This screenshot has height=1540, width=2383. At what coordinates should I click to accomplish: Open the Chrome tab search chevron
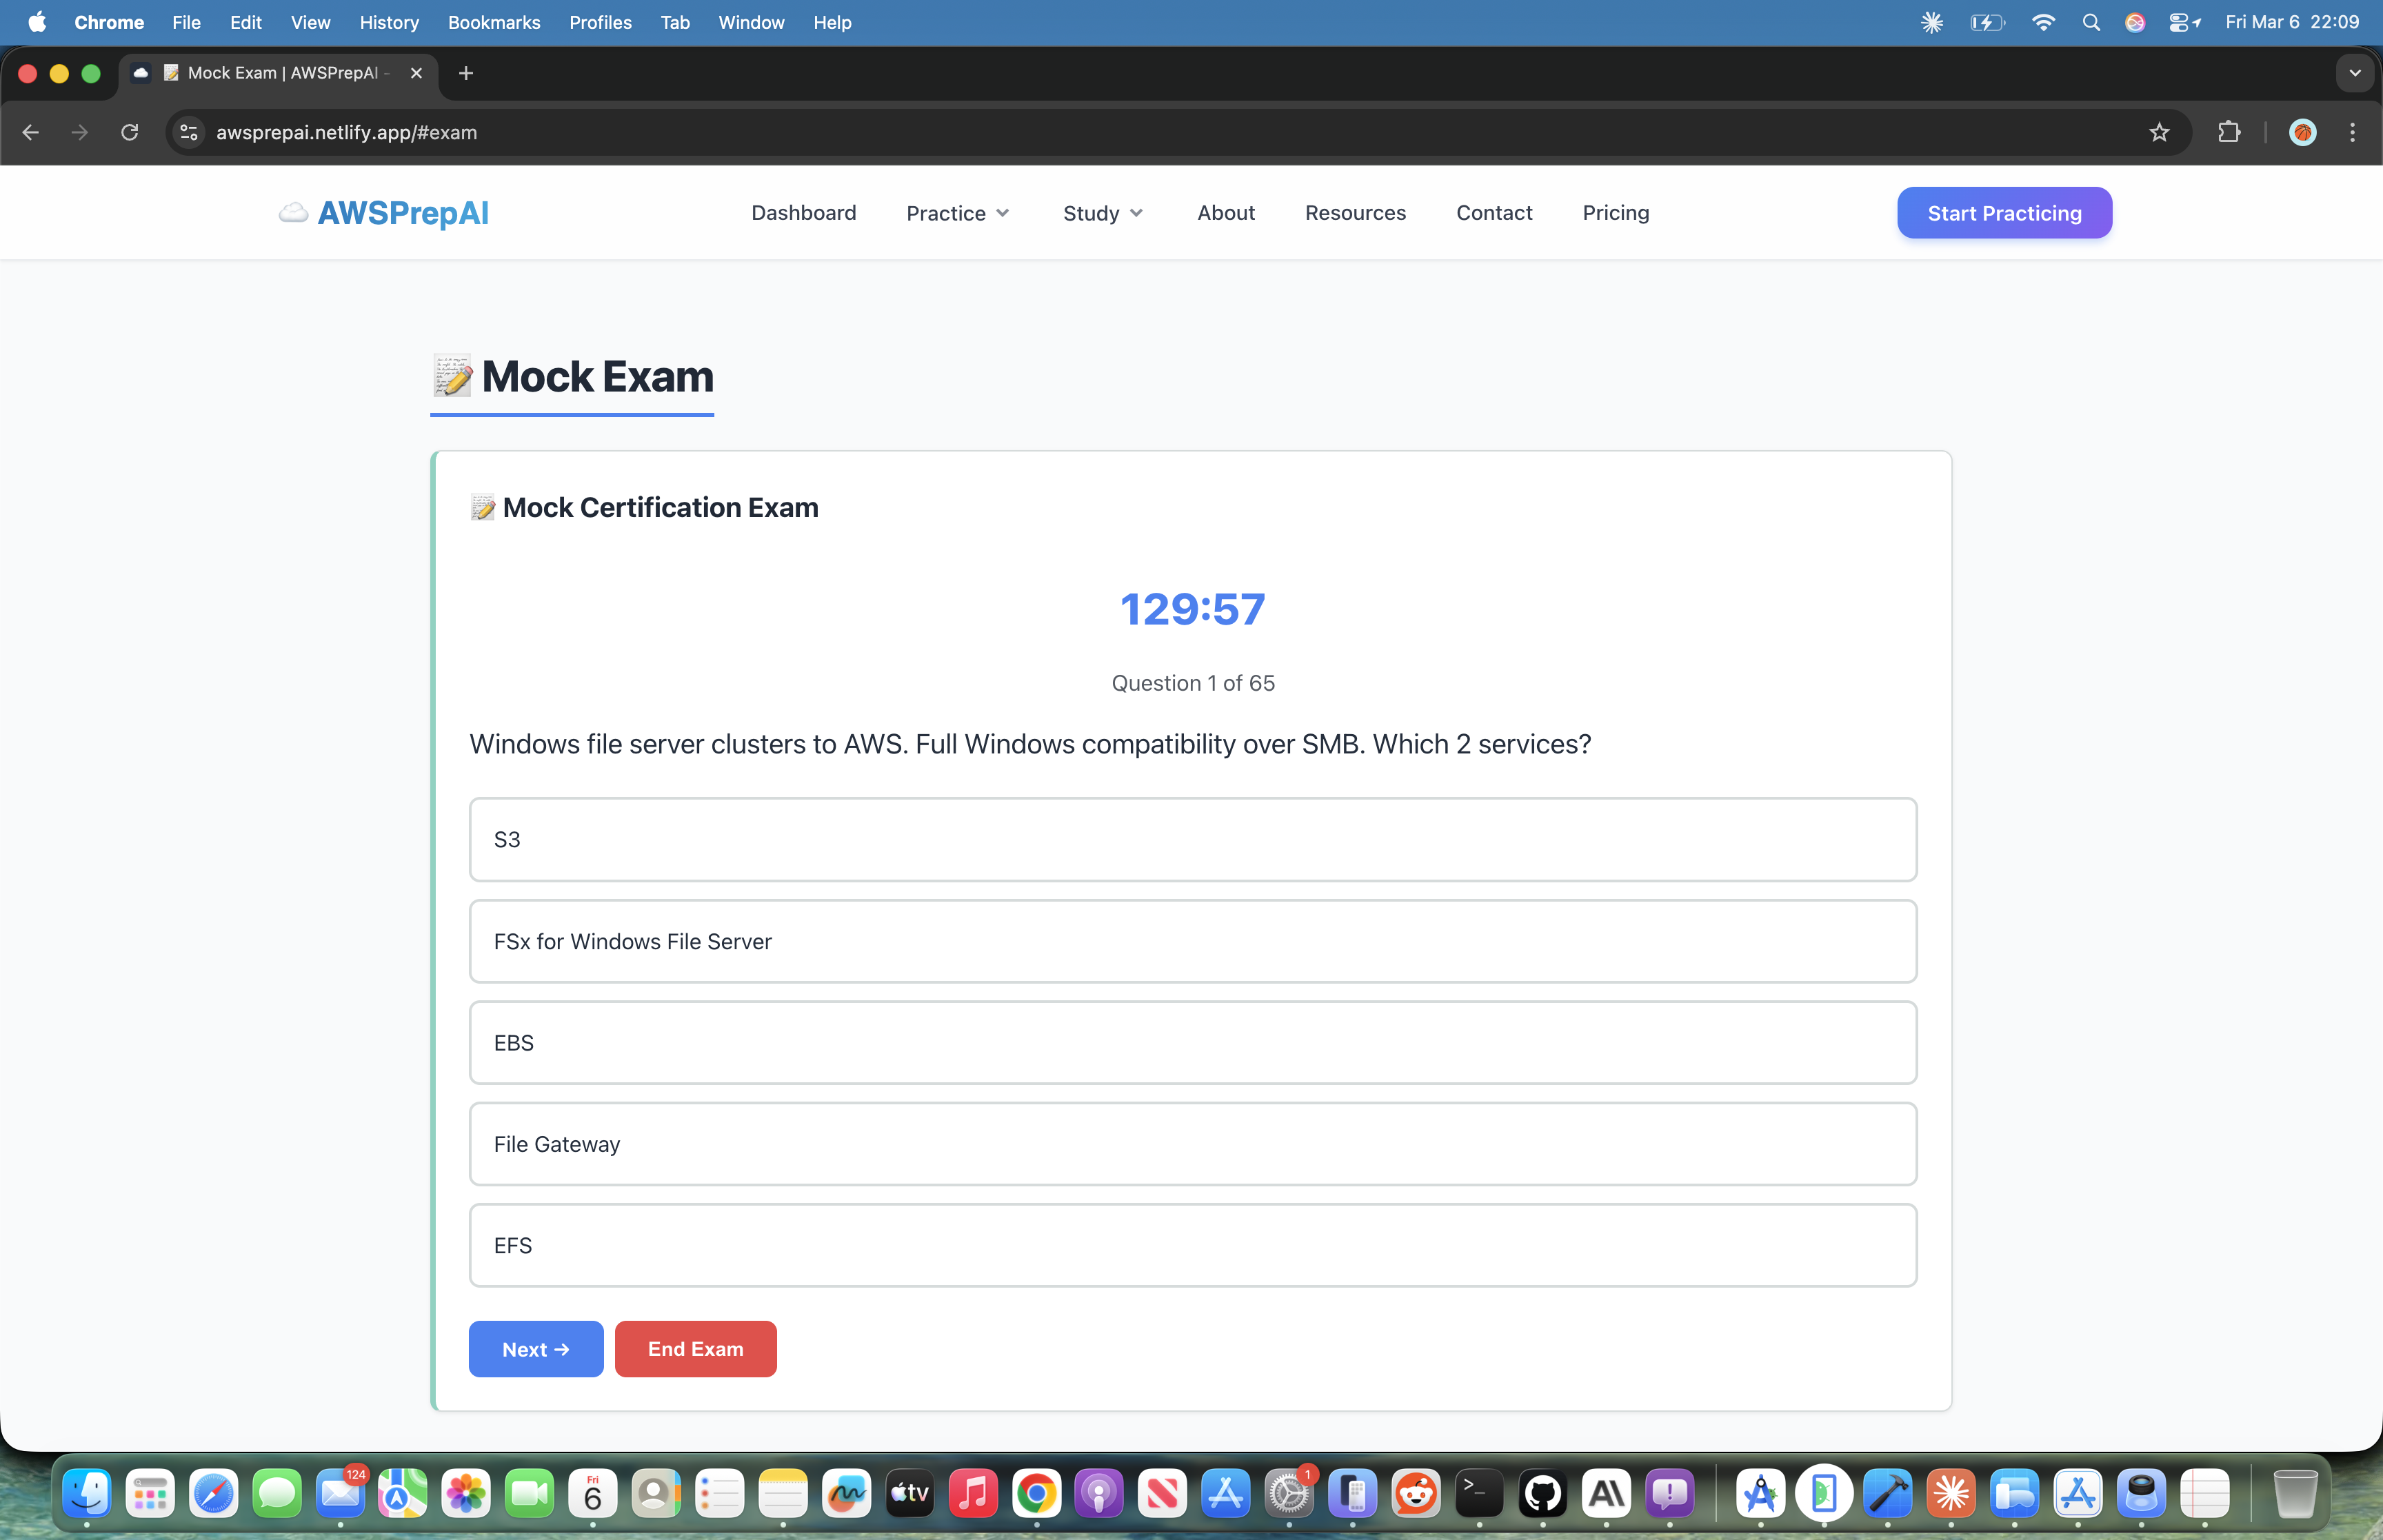[2355, 72]
